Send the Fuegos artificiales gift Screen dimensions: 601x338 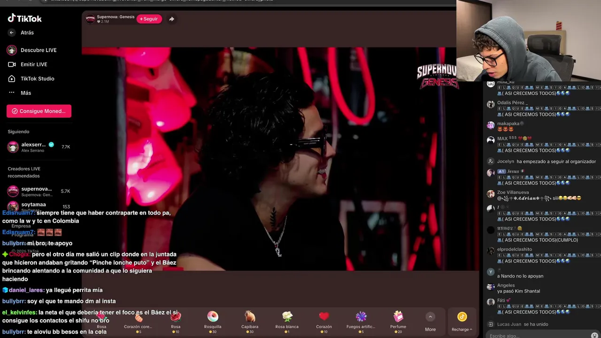coord(361,322)
